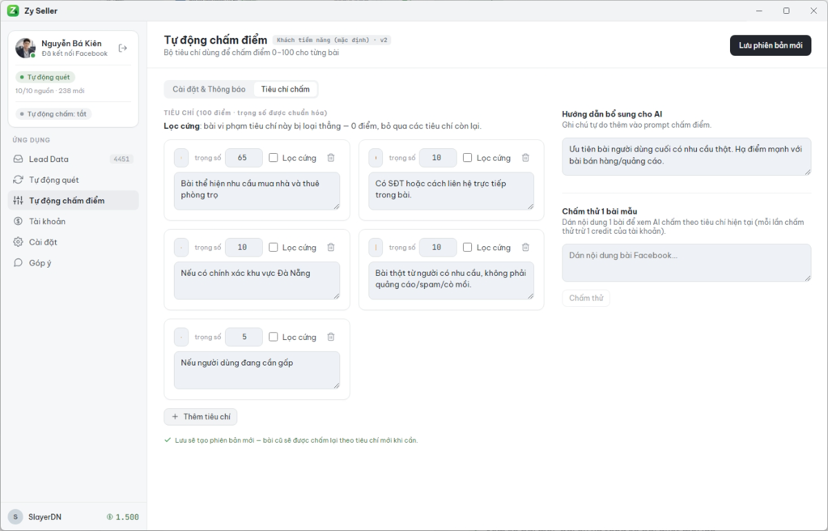Maximize the Zy Seller window
This screenshot has height=531, width=828.
(786, 10)
